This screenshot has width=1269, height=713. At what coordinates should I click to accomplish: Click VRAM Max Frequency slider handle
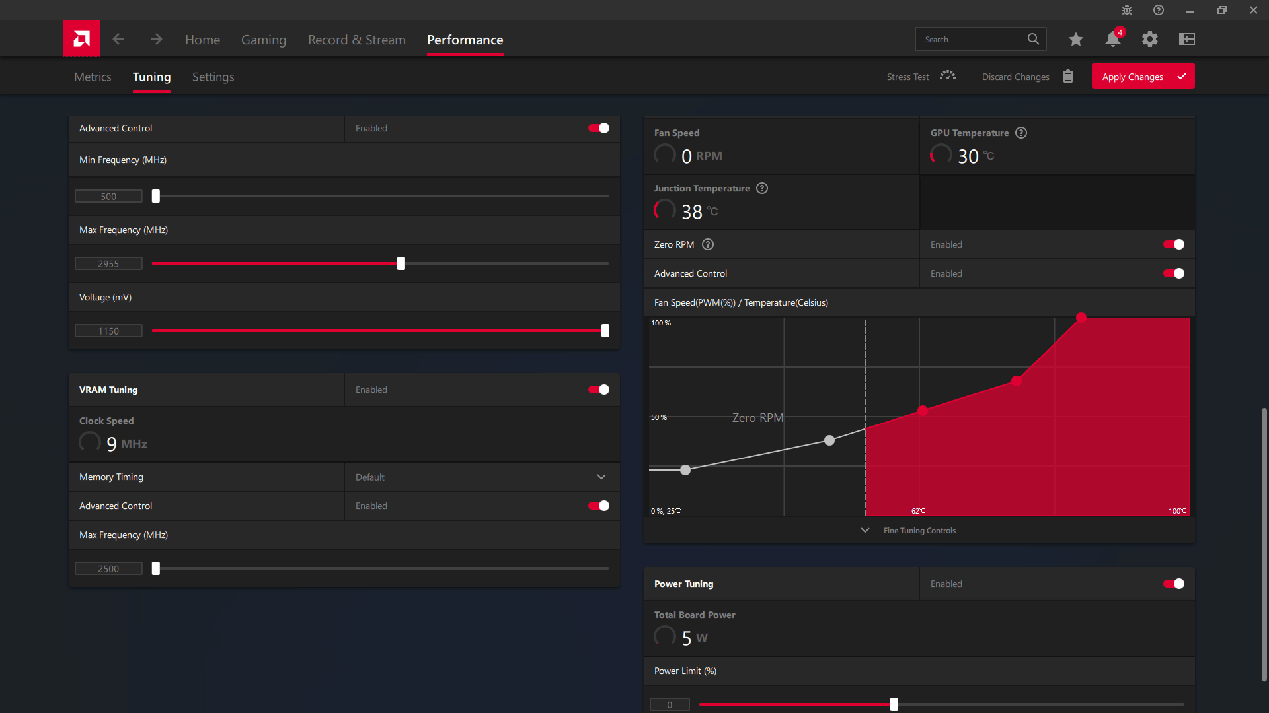(156, 568)
